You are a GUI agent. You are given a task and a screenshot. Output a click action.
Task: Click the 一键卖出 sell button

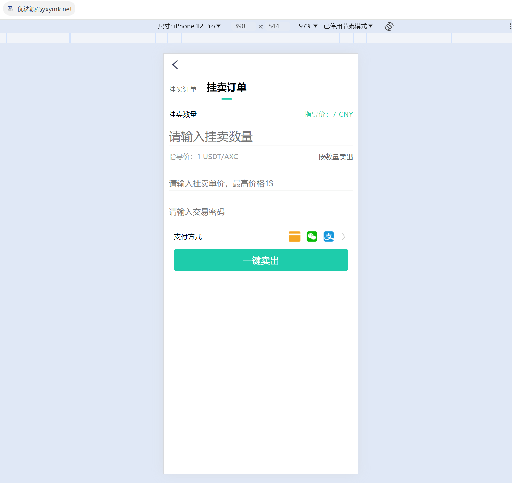(x=261, y=260)
